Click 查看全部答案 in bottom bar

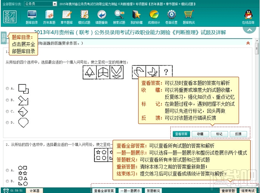click(x=104, y=191)
